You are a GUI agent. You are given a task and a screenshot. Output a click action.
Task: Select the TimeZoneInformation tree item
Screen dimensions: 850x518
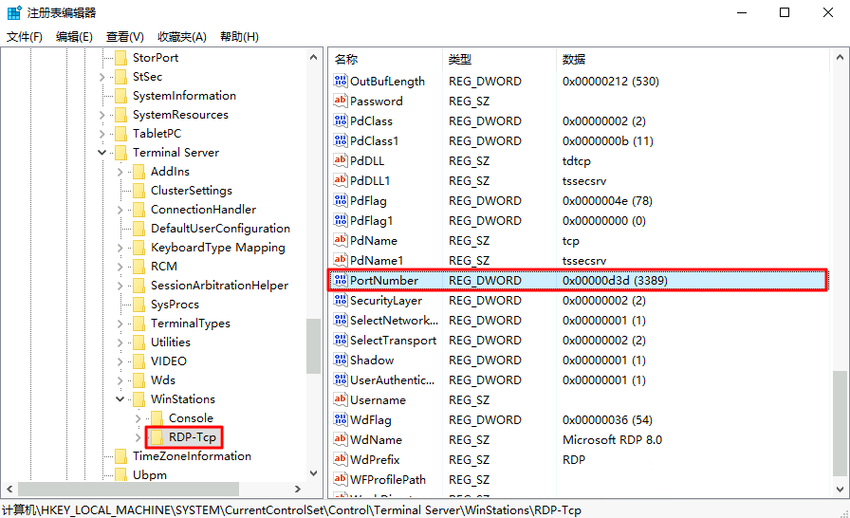pyautogui.click(x=192, y=456)
